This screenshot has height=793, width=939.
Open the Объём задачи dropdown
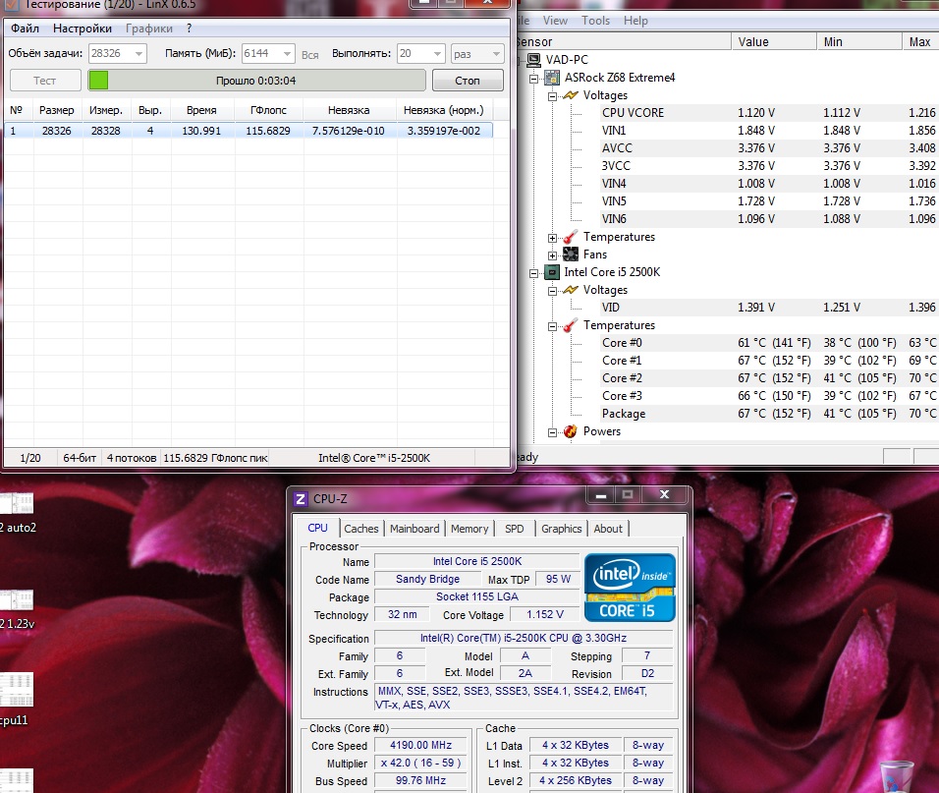click(118, 53)
